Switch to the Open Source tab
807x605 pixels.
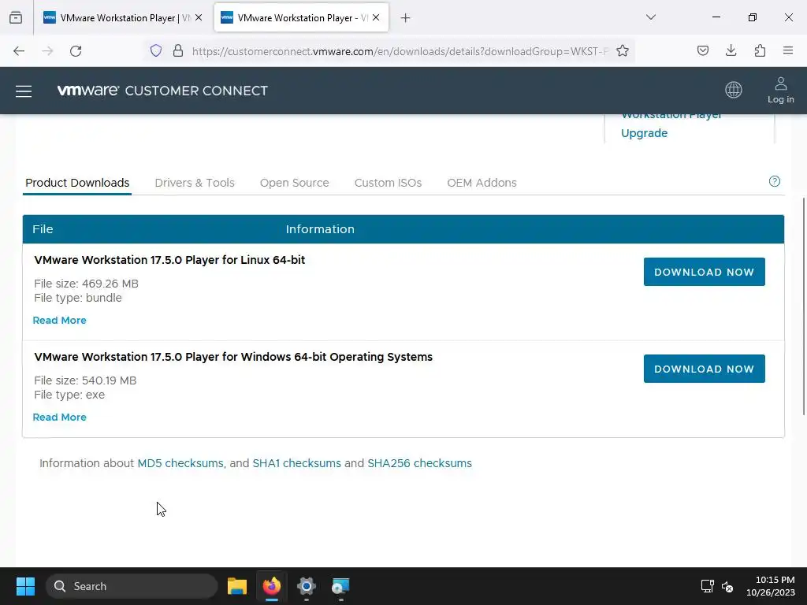295,183
